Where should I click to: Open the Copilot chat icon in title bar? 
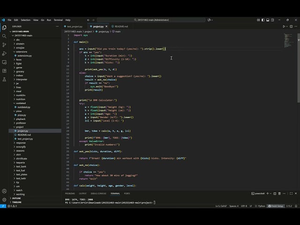point(209,20)
